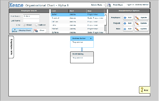Image resolution: width=159 pixels, height=101 pixels.
Task: Click the pencil icon for updating an Employee
Action: (137, 18)
